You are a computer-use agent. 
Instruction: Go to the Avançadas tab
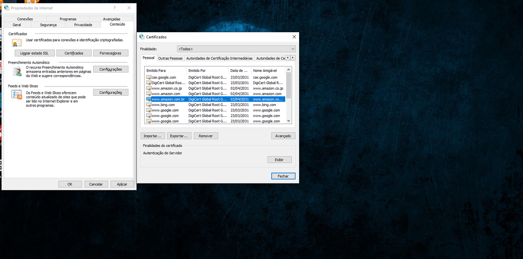pyautogui.click(x=112, y=19)
